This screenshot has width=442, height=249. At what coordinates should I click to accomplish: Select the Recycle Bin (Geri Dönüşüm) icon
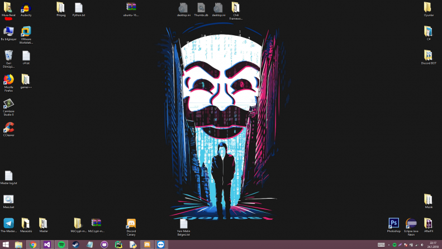click(x=8, y=59)
